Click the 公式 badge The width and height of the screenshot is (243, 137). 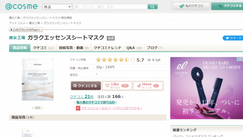tap(111, 38)
